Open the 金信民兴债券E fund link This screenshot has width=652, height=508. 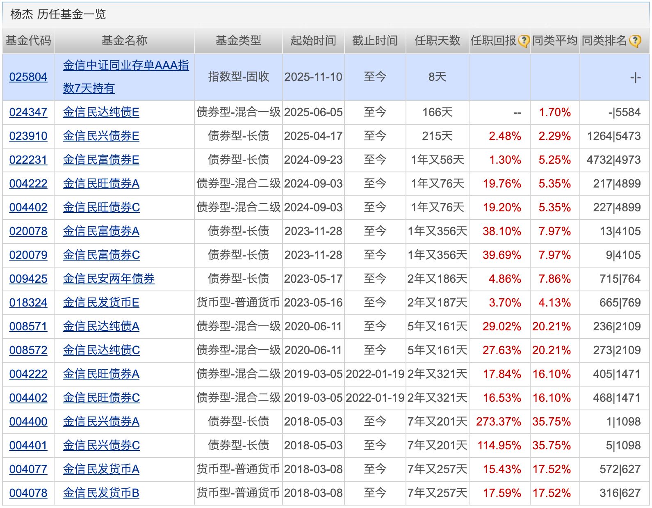click(101, 136)
